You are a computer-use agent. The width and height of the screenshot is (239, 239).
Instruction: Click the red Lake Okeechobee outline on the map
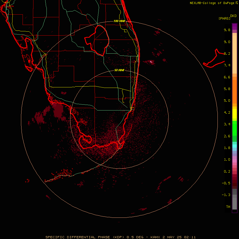point(97,41)
